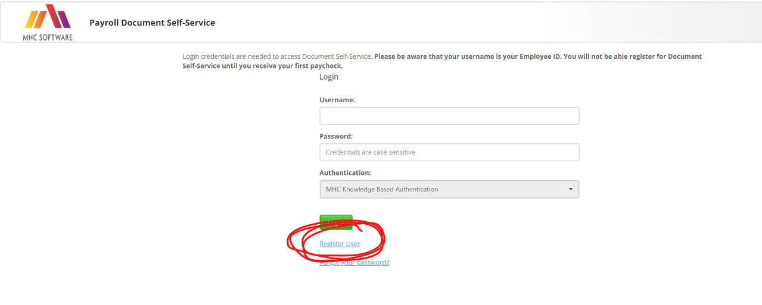This screenshot has height=305, width=762.
Task: Click the 'Credentials are case sensitive' placeholder text
Action: pos(371,152)
